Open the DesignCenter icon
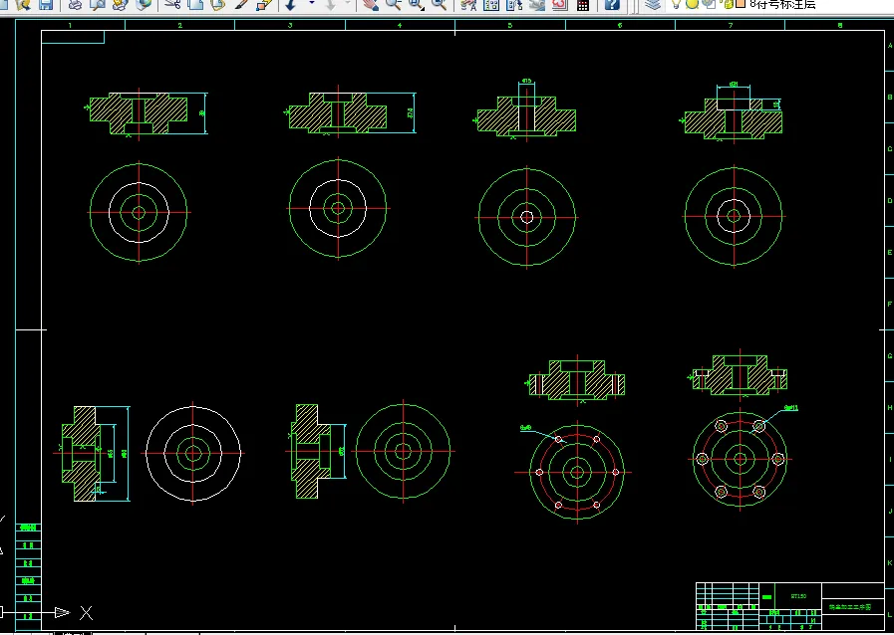Screen dimensions: 894x635 (491, 5)
